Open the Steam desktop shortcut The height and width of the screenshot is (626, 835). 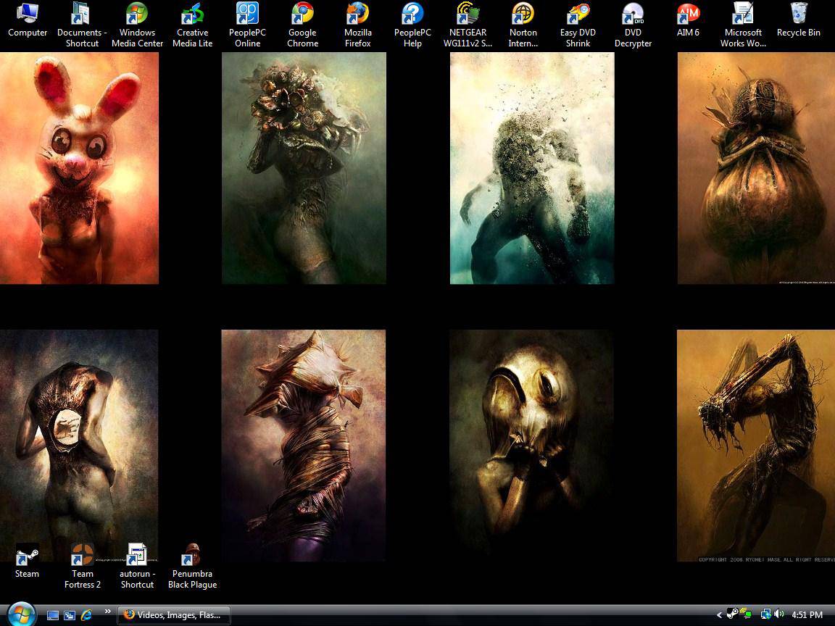[28, 556]
